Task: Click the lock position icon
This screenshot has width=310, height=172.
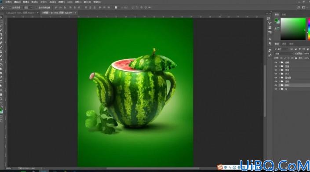Action: [x=288, y=58]
